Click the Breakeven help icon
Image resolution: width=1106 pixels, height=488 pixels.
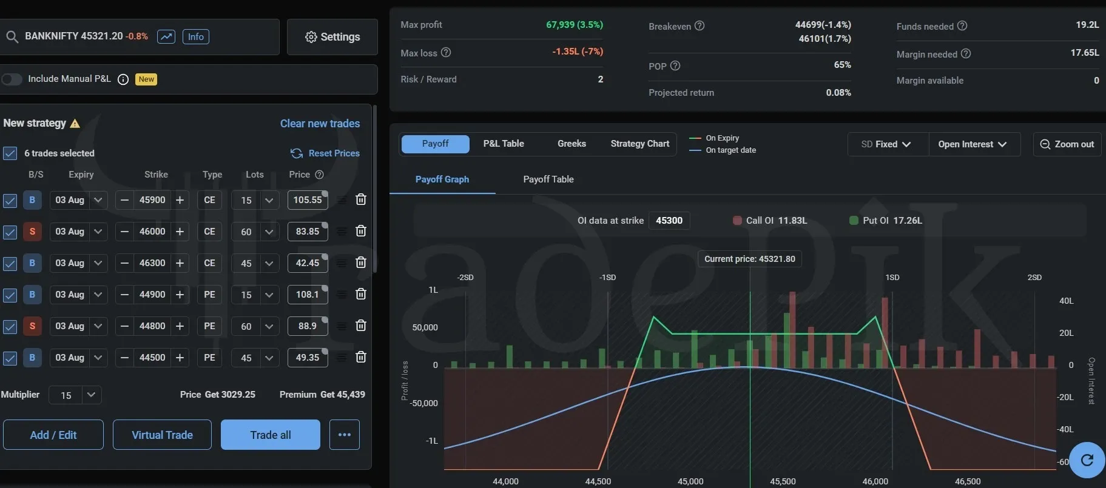click(700, 25)
